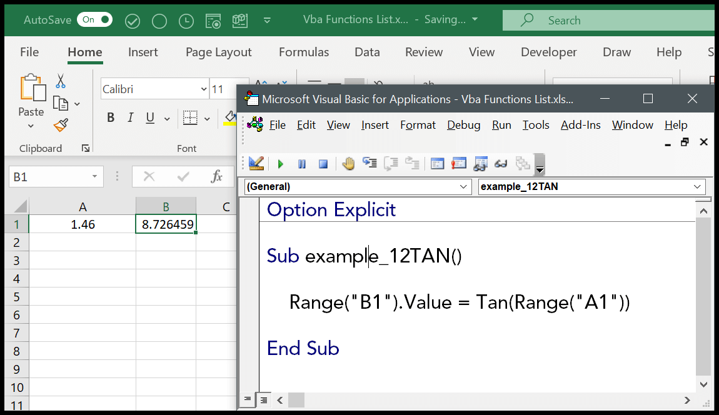Cut selection with the scissors icon
Screen dimensions: 719x415
[x=61, y=81]
